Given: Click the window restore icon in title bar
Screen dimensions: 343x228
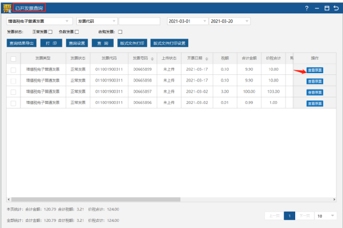Looking at the screenshot, I should pos(327,8).
